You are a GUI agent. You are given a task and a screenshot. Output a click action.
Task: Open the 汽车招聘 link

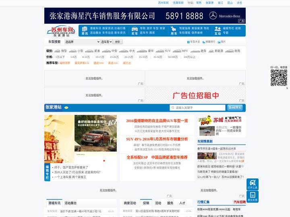(240, 202)
